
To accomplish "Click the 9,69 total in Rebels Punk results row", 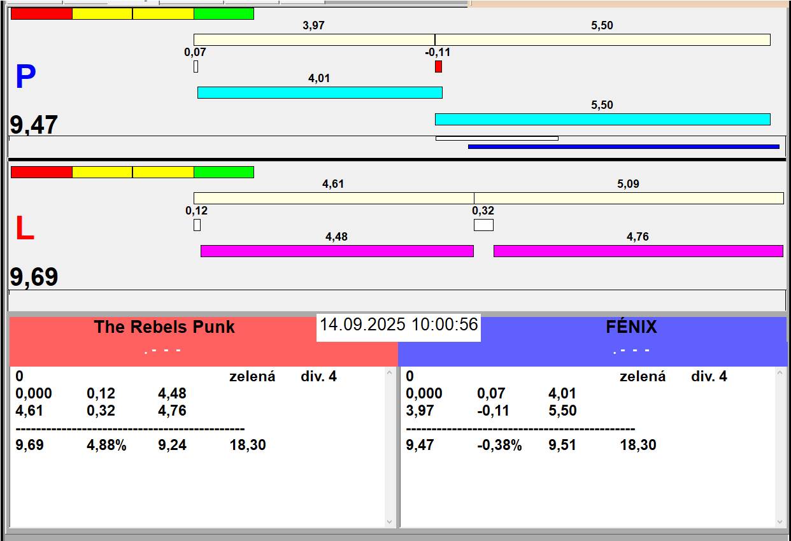I will (29, 446).
